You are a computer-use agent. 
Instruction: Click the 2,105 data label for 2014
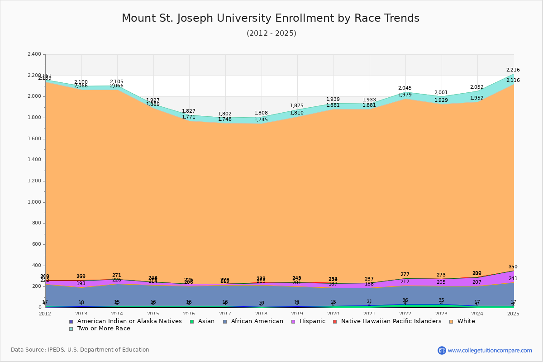pos(117,82)
